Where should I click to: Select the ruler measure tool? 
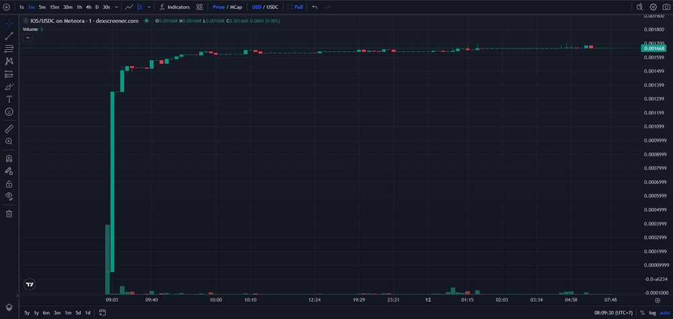[9, 129]
